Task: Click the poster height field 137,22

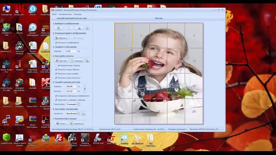Action: (71, 91)
